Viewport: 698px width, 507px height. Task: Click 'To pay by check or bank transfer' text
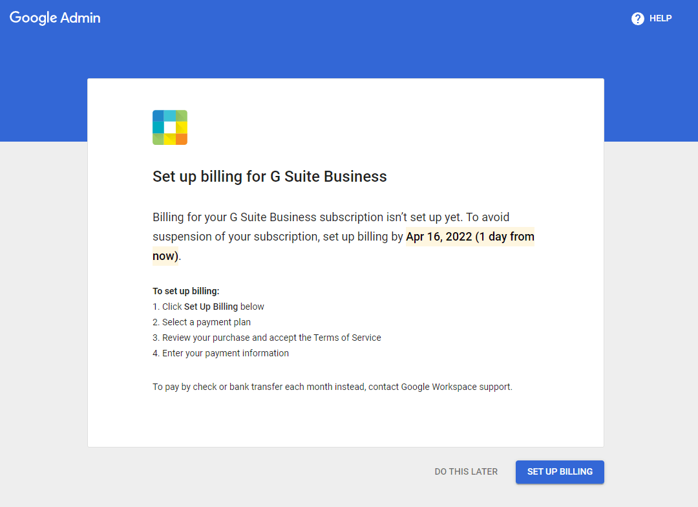[x=220, y=387]
